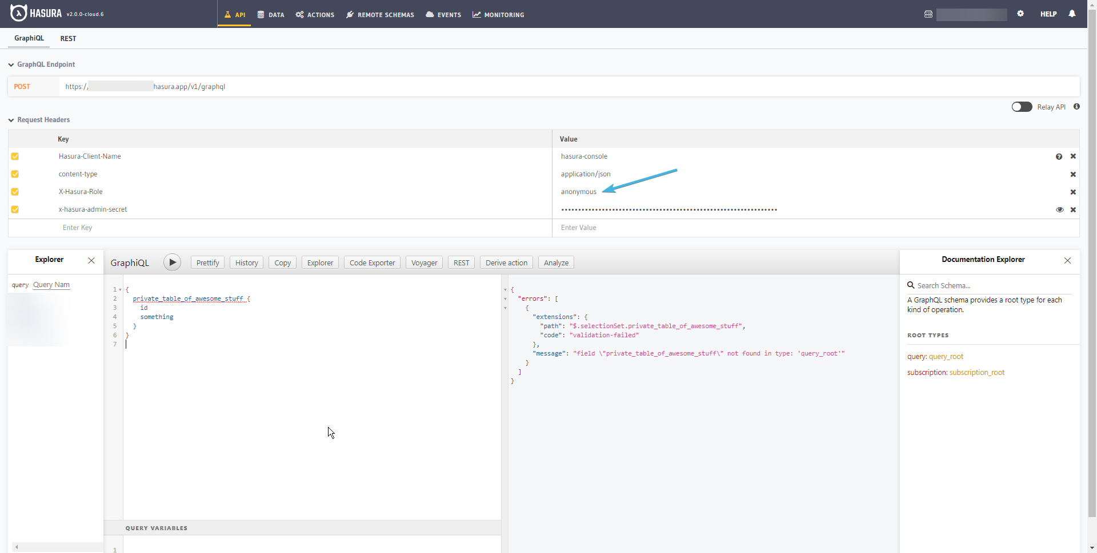Screen dimensions: 1097x553
Task: Collapse the errors array in the response pane
Action: (x=505, y=298)
